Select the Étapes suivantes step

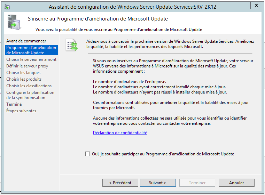[21, 111]
